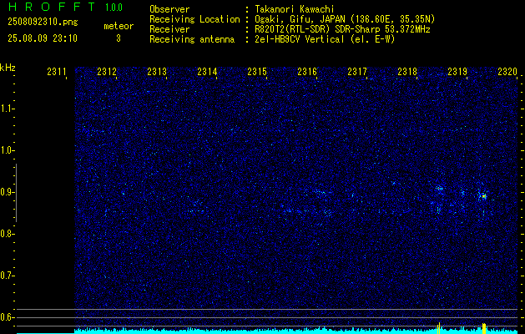Click the Receiving antenna field label
This screenshot has height=334, width=525.
click(x=192, y=39)
